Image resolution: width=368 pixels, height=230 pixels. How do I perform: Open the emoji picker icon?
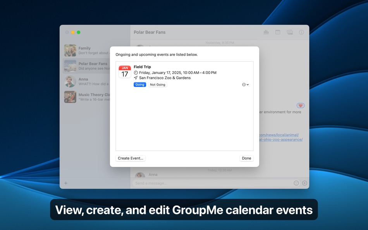[x=296, y=183]
